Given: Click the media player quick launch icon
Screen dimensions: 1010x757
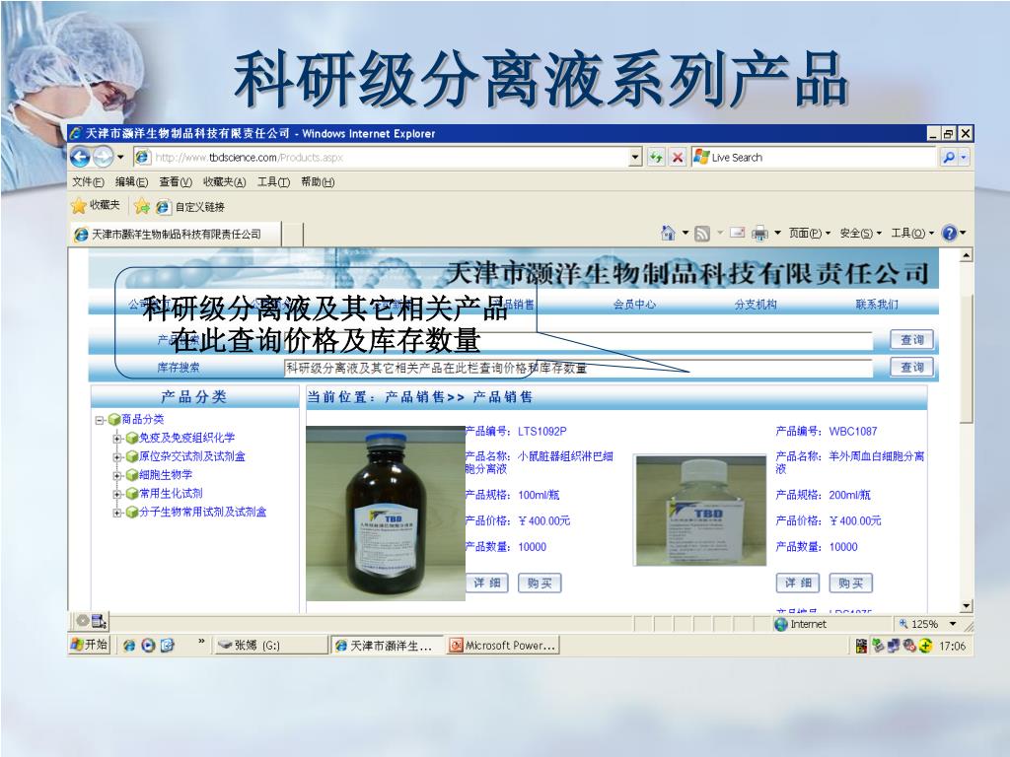Looking at the screenshot, I should (148, 645).
